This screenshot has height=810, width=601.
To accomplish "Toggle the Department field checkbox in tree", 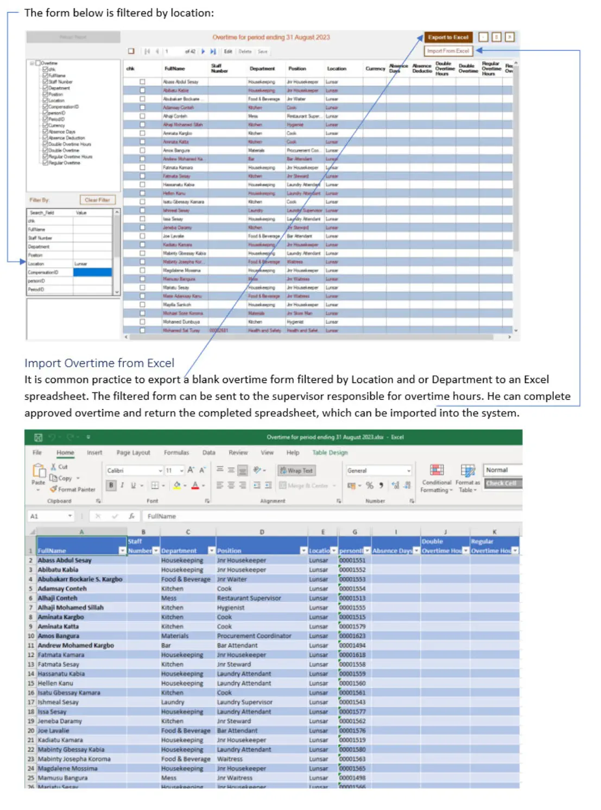I will pyautogui.click(x=45, y=88).
